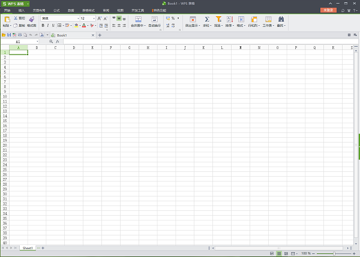Close the Book1 document tab
The width and height of the screenshot is (360, 257).
pos(93,35)
